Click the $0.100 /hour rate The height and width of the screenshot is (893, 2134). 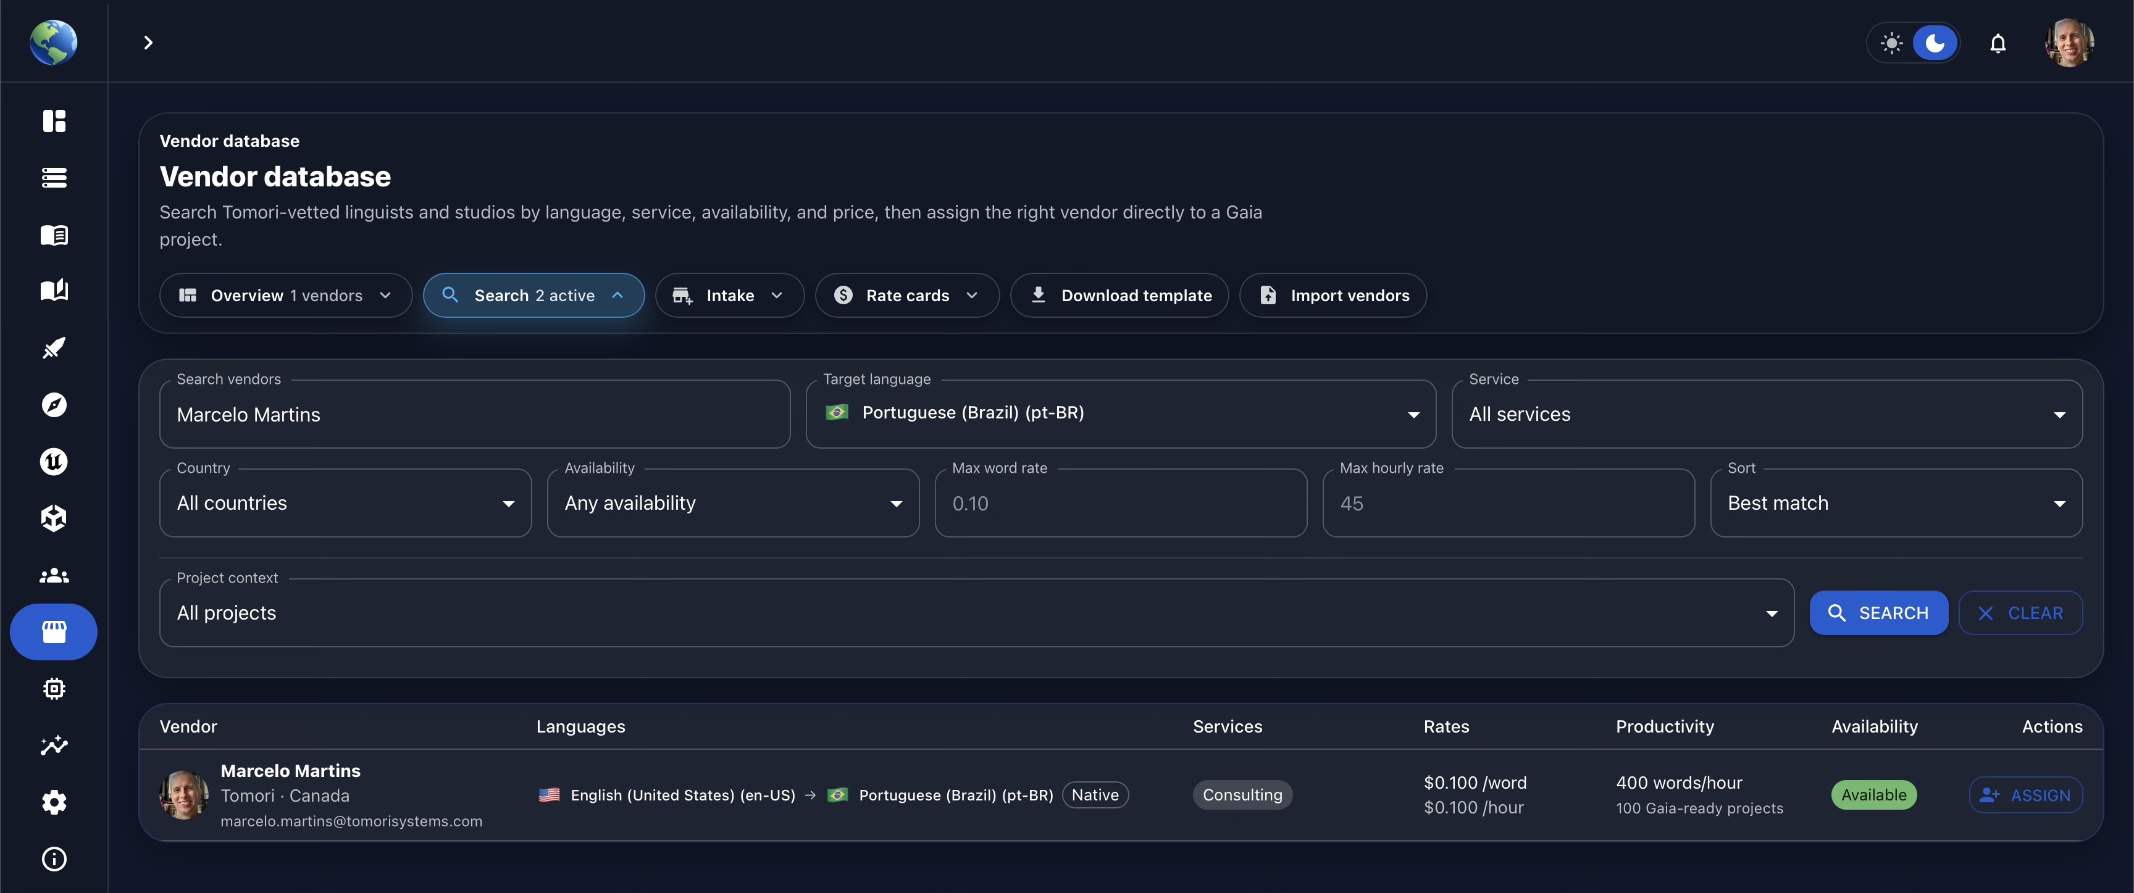coord(1473,808)
